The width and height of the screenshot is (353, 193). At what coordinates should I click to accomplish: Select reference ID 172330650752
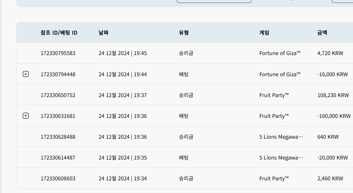click(58, 95)
